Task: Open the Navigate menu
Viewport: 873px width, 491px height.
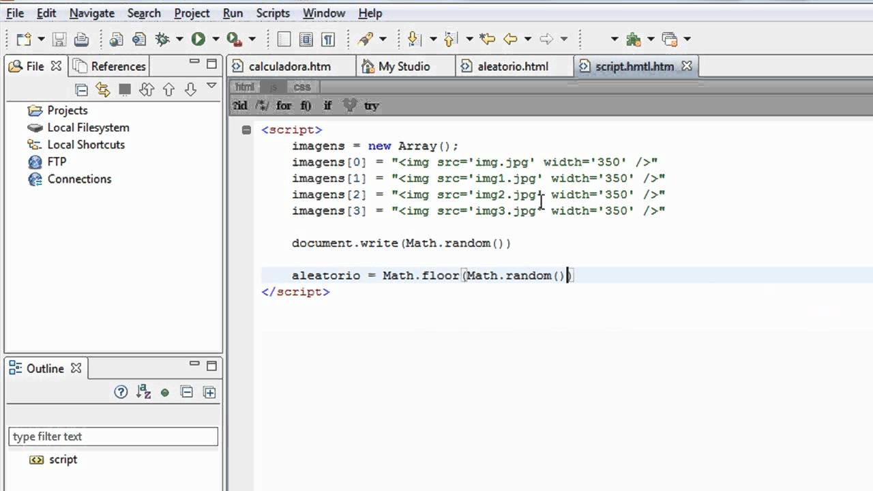Action: pos(91,13)
